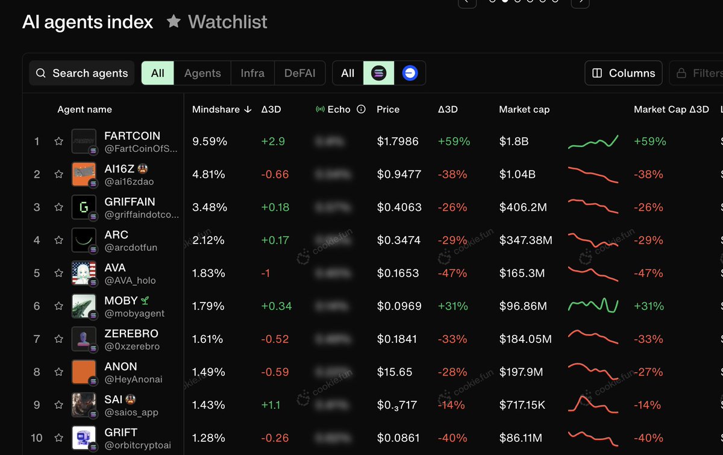Sort by the Agent name header

click(x=84, y=109)
